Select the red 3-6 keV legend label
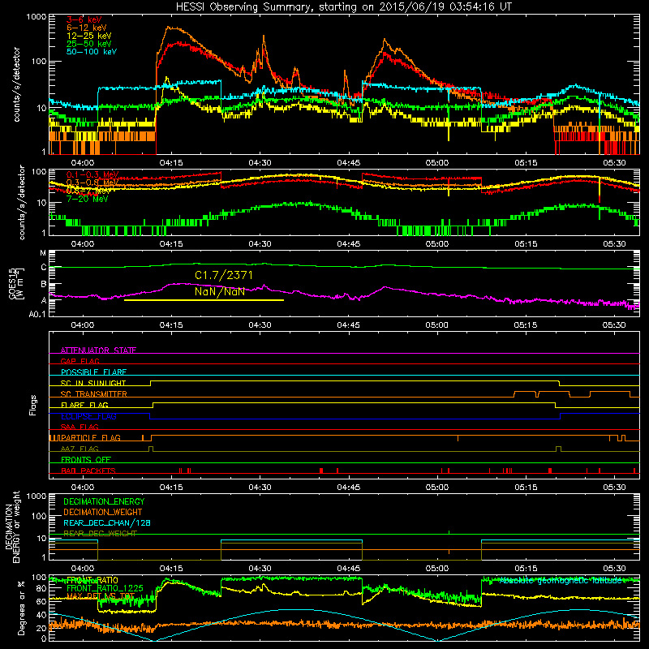Image resolution: width=649 pixels, height=649 pixels. tap(84, 19)
